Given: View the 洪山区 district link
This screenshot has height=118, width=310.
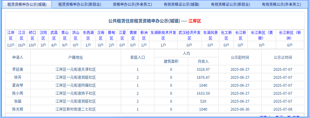Looking at the screenshot, I should coord(76,35).
